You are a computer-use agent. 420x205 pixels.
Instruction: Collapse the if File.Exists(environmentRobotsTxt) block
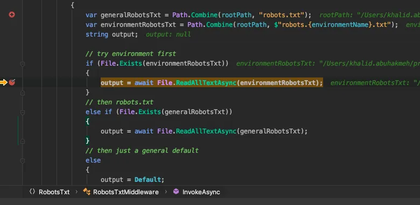[x=23, y=63]
